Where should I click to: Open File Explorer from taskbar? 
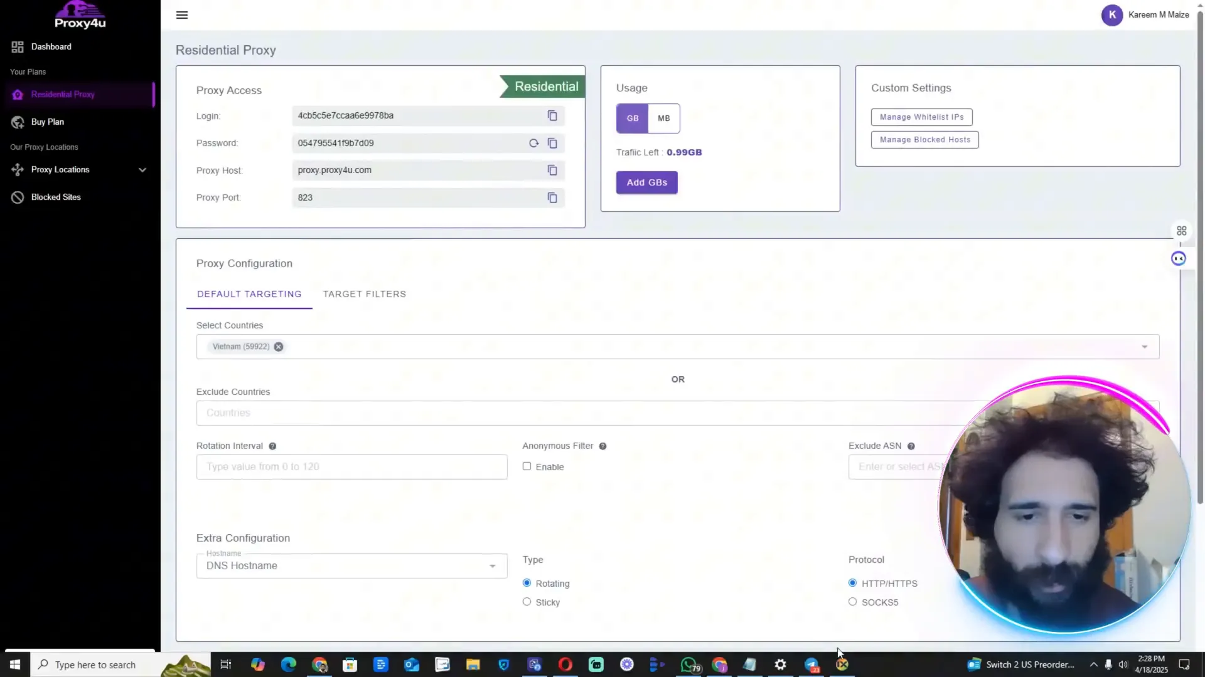pyautogui.click(x=473, y=664)
